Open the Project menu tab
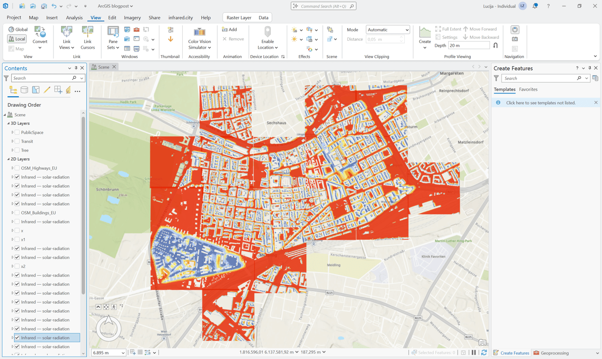The width and height of the screenshot is (602, 359). coord(14,18)
